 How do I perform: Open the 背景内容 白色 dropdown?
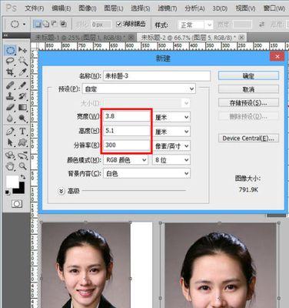[147, 173]
